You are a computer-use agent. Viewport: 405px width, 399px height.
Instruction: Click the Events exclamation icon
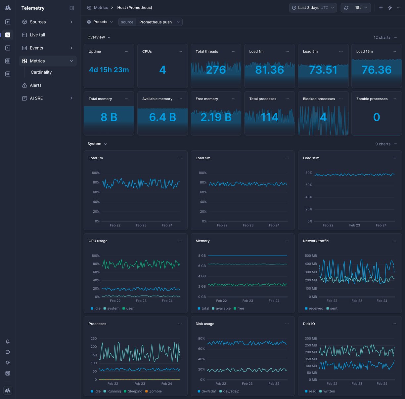[24, 48]
